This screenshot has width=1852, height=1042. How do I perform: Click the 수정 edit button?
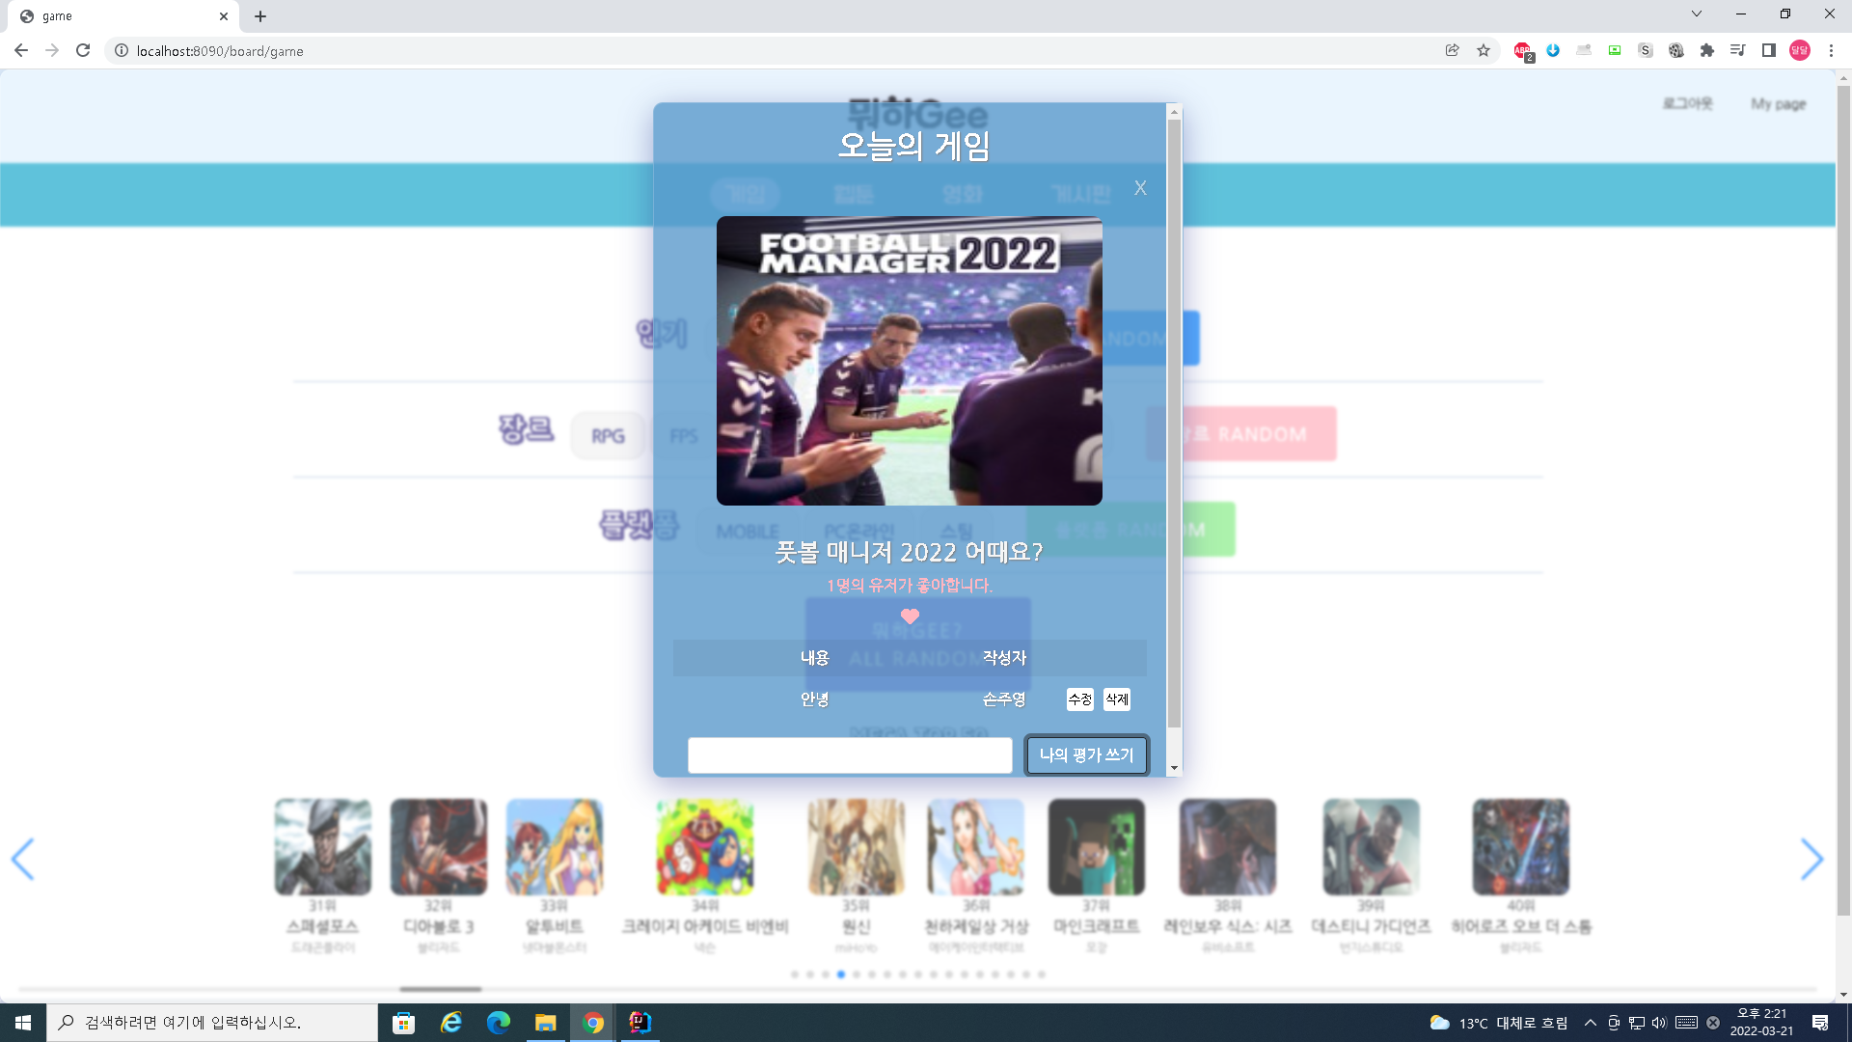pyautogui.click(x=1079, y=699)
